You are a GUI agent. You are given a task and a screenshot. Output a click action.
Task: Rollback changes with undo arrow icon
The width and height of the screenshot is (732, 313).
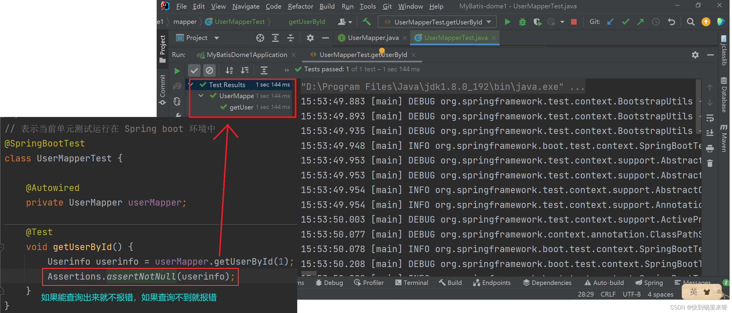(x=671, y=22)
